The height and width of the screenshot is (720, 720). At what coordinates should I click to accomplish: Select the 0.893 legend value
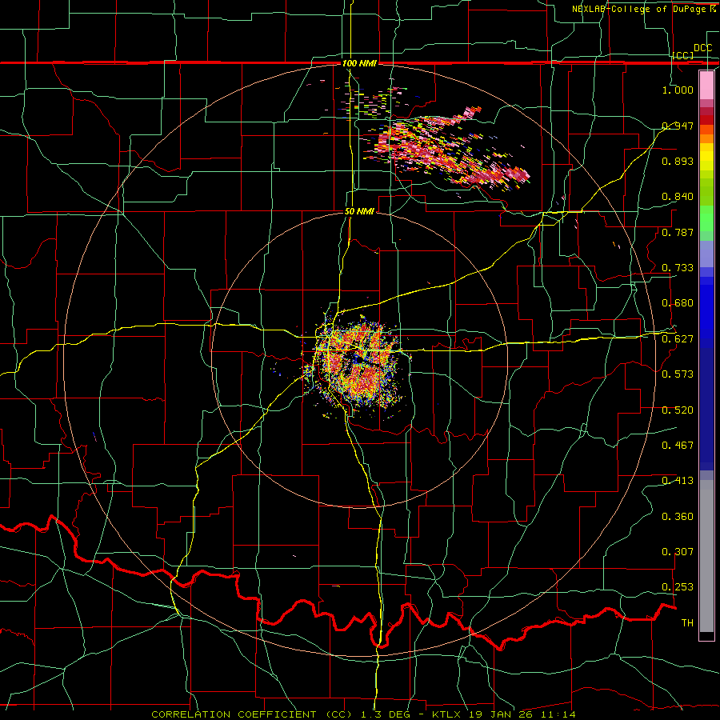(678, 161)
